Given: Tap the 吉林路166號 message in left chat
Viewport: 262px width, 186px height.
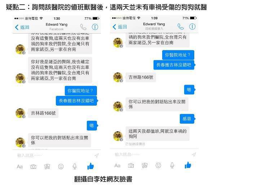Looking at the screenshot, I should point(43,113).
